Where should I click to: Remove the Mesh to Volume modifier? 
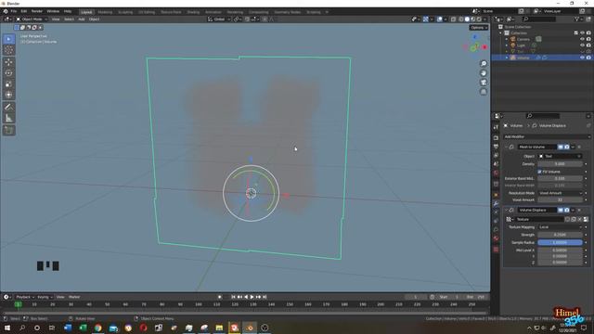click(579, 147)
